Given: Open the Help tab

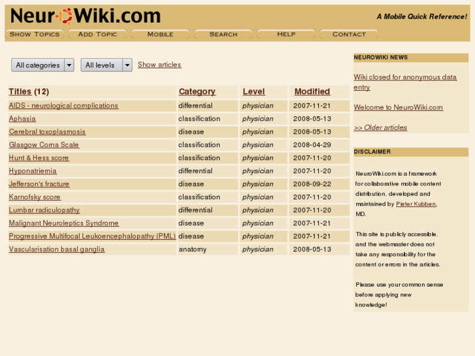Looking at the screenshot, I should [x=286, y=34].
